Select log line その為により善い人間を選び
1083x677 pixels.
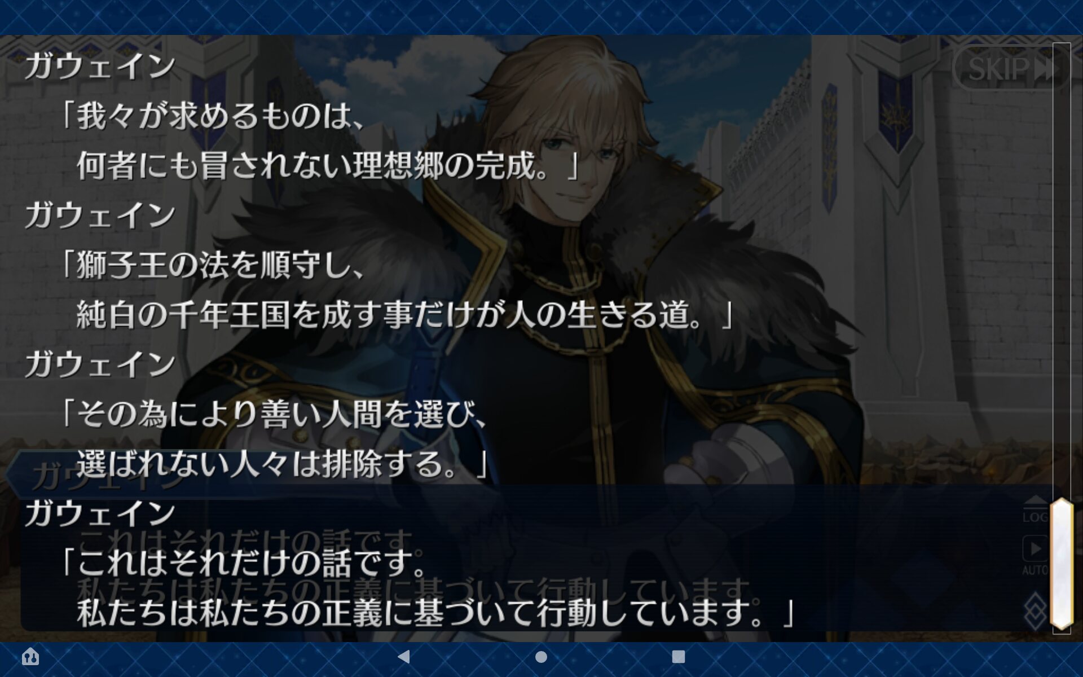click(x=272, y=414)
